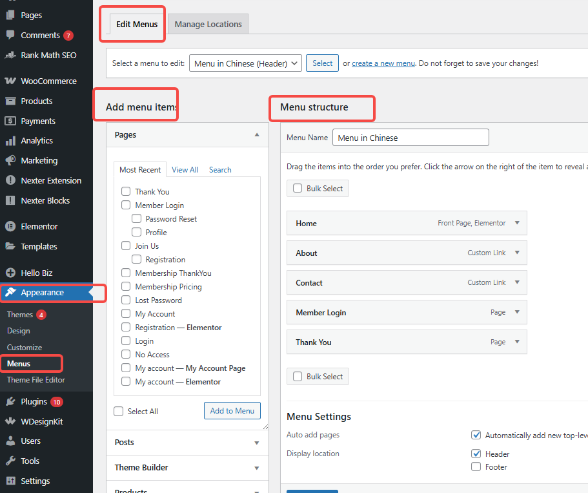Uncheck Header display location
Viewport: 588px width, 493px height.
(476, 454)
